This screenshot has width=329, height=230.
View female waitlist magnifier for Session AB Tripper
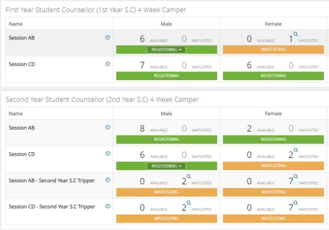[296, 176]
